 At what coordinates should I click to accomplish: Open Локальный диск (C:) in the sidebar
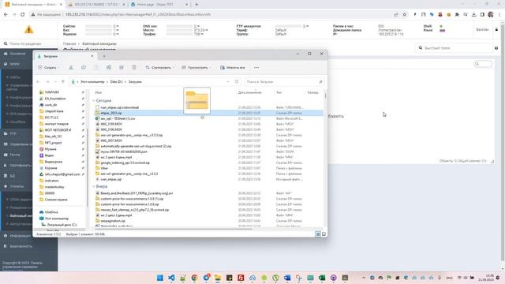(x=62, y=225)
